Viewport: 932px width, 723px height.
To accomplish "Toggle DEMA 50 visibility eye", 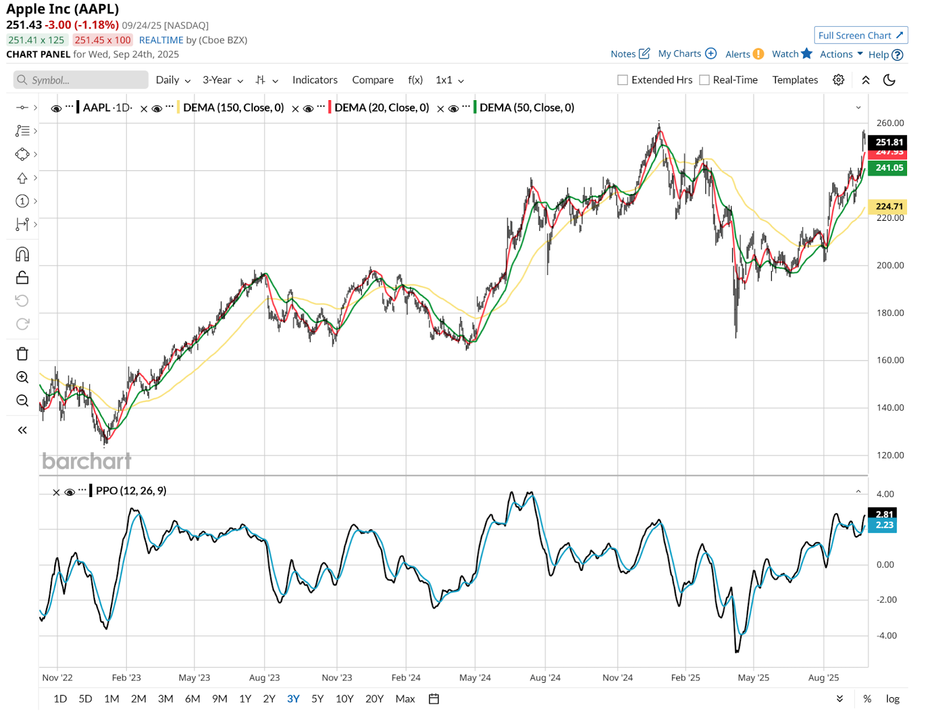I will 453,108.
